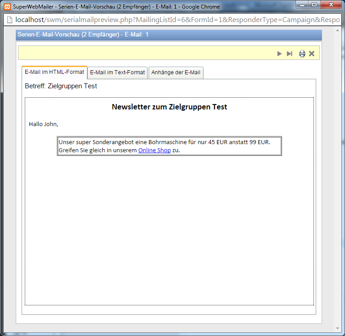Click the page icon in address bar
The height and width of the screenshot is (336, 345).
(9, 20)
